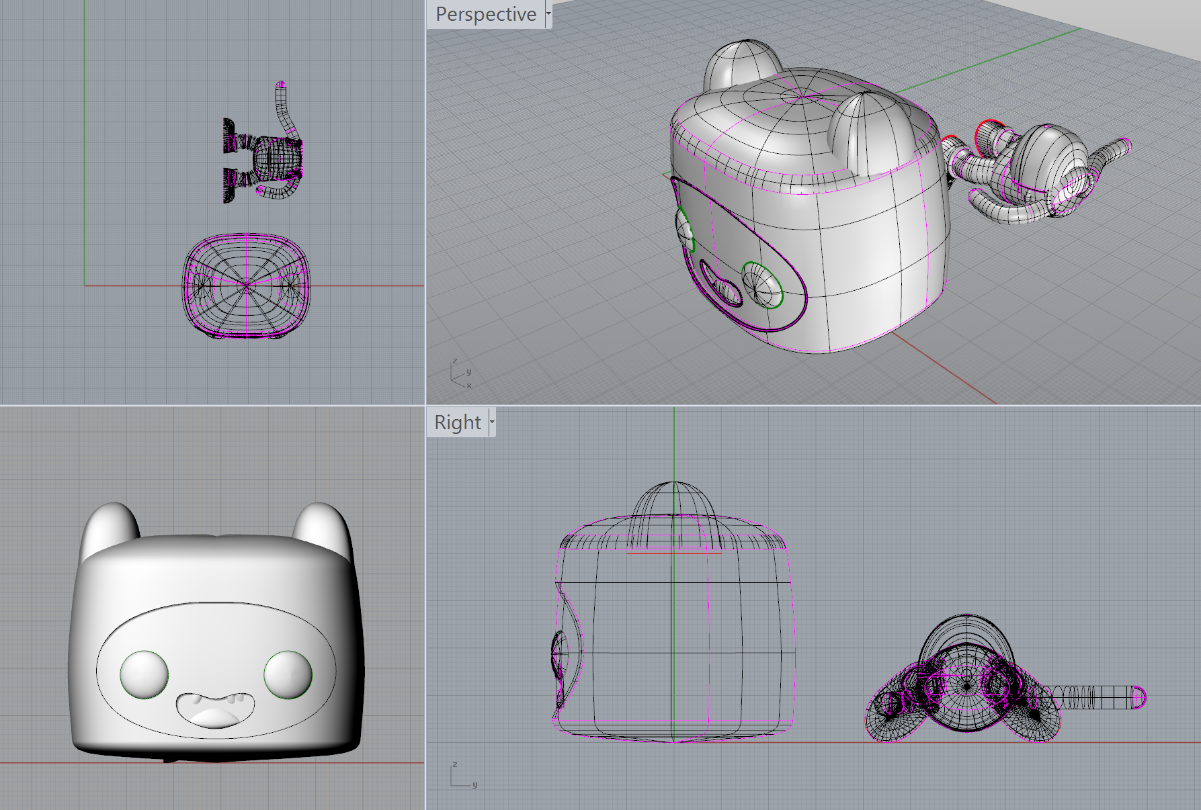Open the Right viewport dropdown arrow
1201x810 pixels.
point(493,422)
